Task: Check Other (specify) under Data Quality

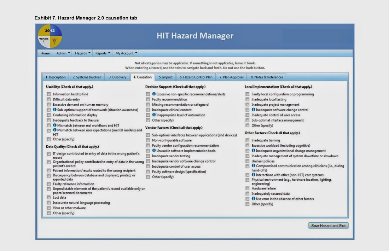Action: pos(49,213)
